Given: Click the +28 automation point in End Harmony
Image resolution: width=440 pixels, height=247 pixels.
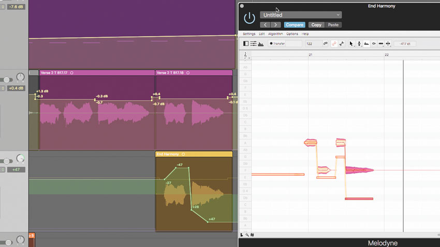Looking at the screenshot, I should [192, 209].
